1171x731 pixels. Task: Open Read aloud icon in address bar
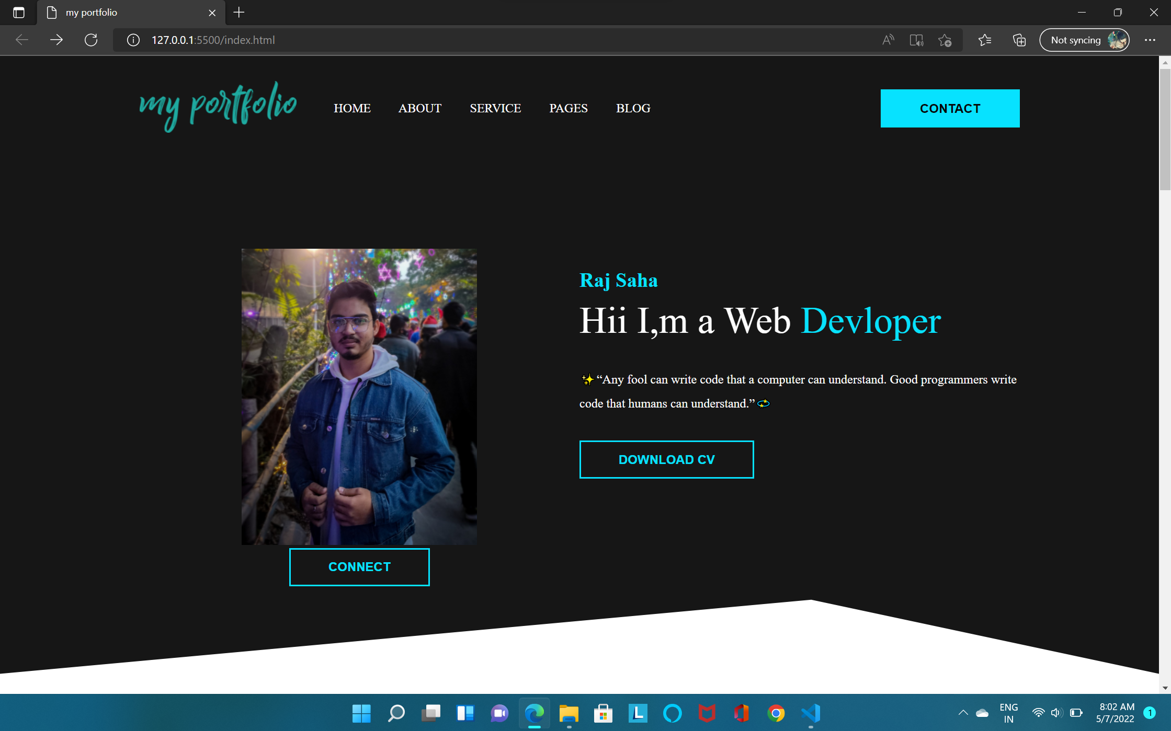[888, 40]
